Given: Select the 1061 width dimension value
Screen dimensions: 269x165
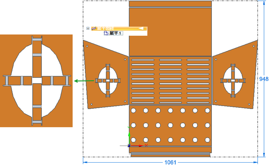Looking at the screenshot, I should point(170,162).
